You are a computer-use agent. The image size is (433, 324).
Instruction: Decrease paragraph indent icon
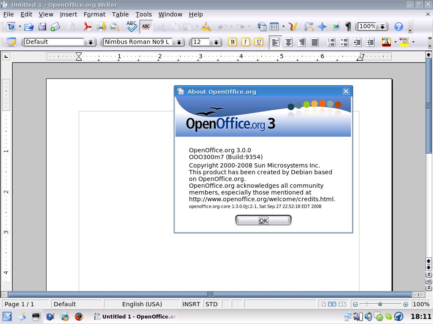[357, 42]
